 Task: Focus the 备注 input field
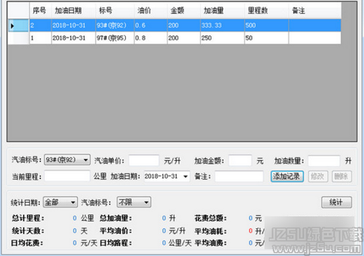pos(239,176)
